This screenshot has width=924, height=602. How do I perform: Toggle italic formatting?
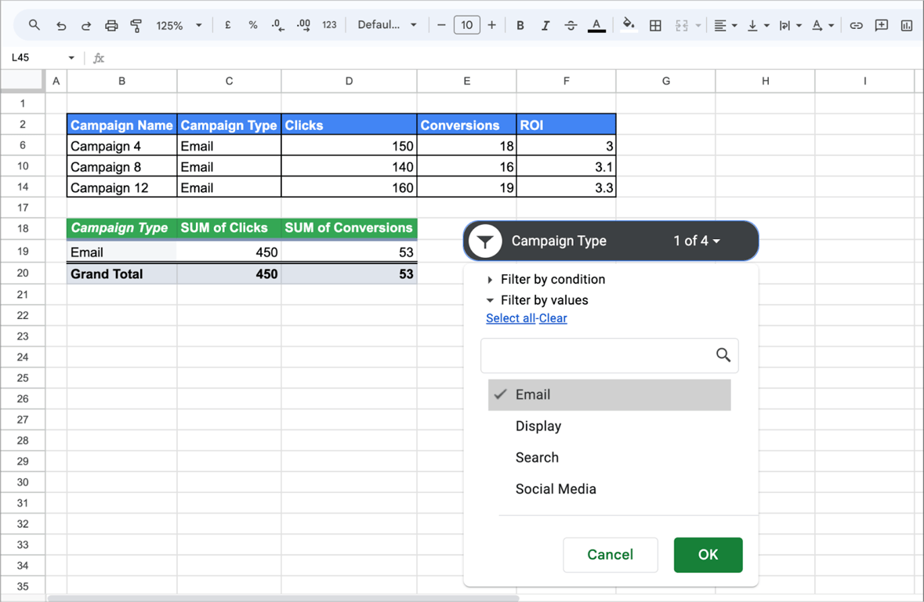coord(545,25)
